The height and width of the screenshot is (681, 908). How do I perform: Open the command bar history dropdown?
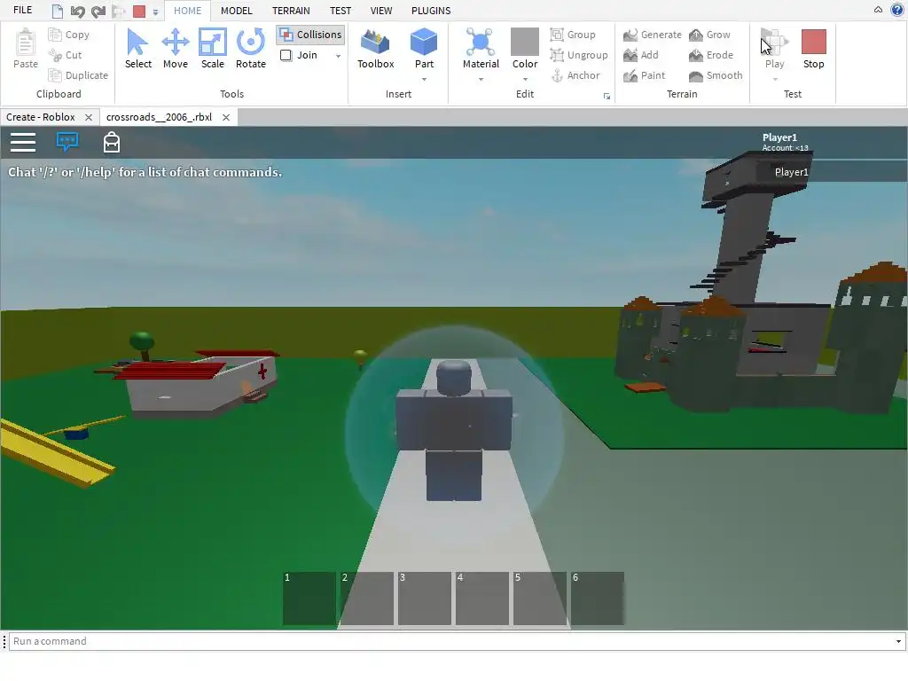point(898,641)
